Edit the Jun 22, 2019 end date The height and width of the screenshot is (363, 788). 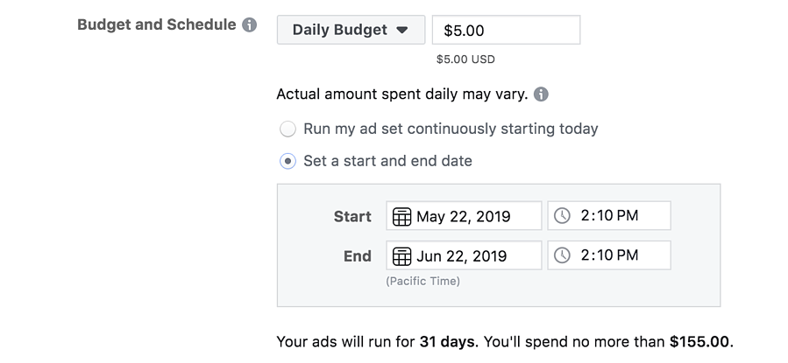tap(474, 256)
